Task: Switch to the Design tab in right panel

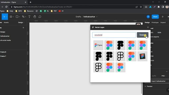Action: click(147, 22)
